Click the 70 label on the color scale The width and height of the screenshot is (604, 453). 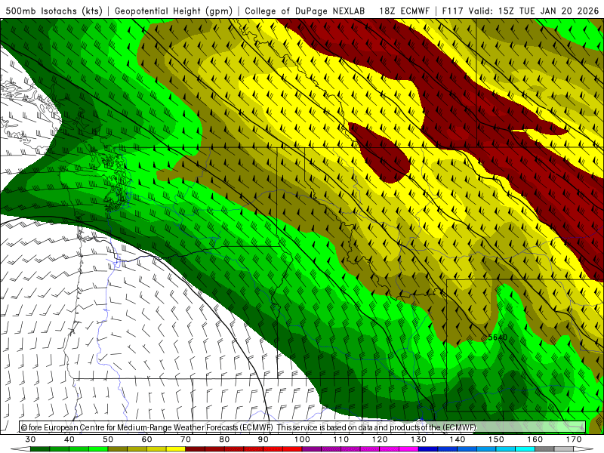click(x=186, y=439)
